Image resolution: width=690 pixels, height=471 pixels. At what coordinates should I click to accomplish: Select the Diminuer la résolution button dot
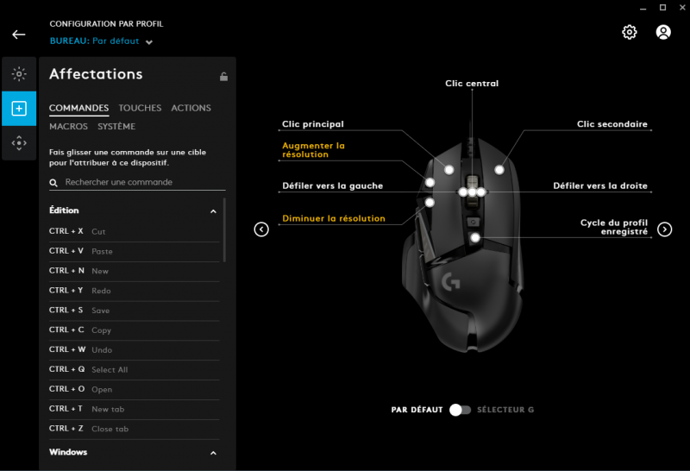click(430, 203)
